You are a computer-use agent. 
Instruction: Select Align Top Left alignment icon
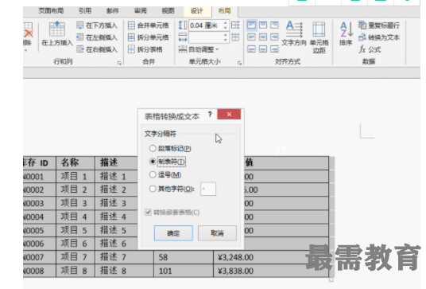(x=252, y=25)
